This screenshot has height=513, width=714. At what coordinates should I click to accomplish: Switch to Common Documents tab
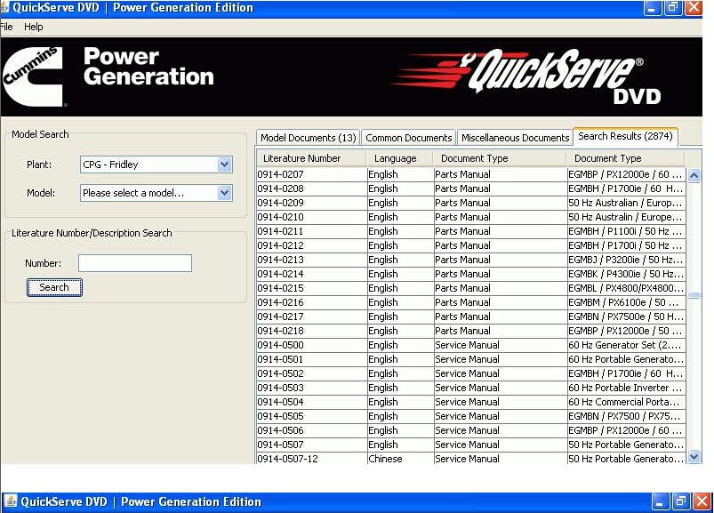[408, 138]
